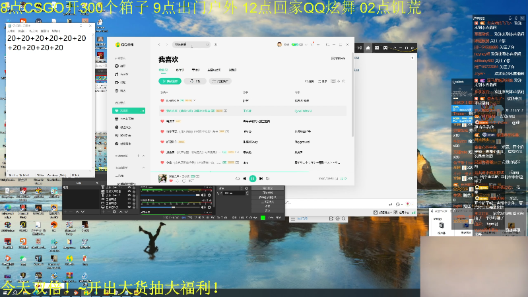The width and height of the screenshot is (528, 297).
Task: Open the music note sidebar item
Action: [x=121, y=74]
